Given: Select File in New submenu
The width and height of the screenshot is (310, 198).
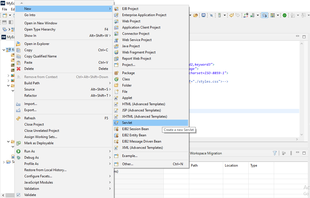Looking at the screenshot, I should (x=150, y=92).
